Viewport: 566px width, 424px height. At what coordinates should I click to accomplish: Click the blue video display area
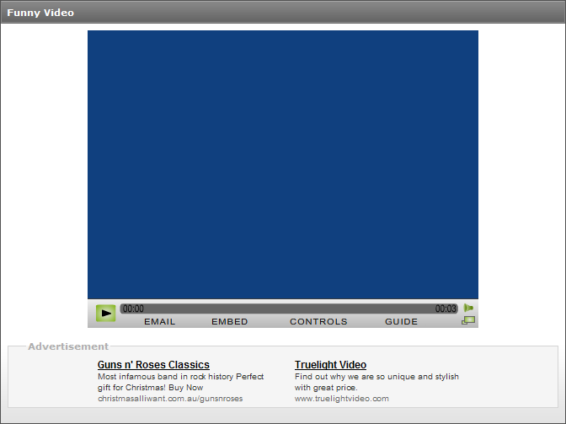(283, 164)
